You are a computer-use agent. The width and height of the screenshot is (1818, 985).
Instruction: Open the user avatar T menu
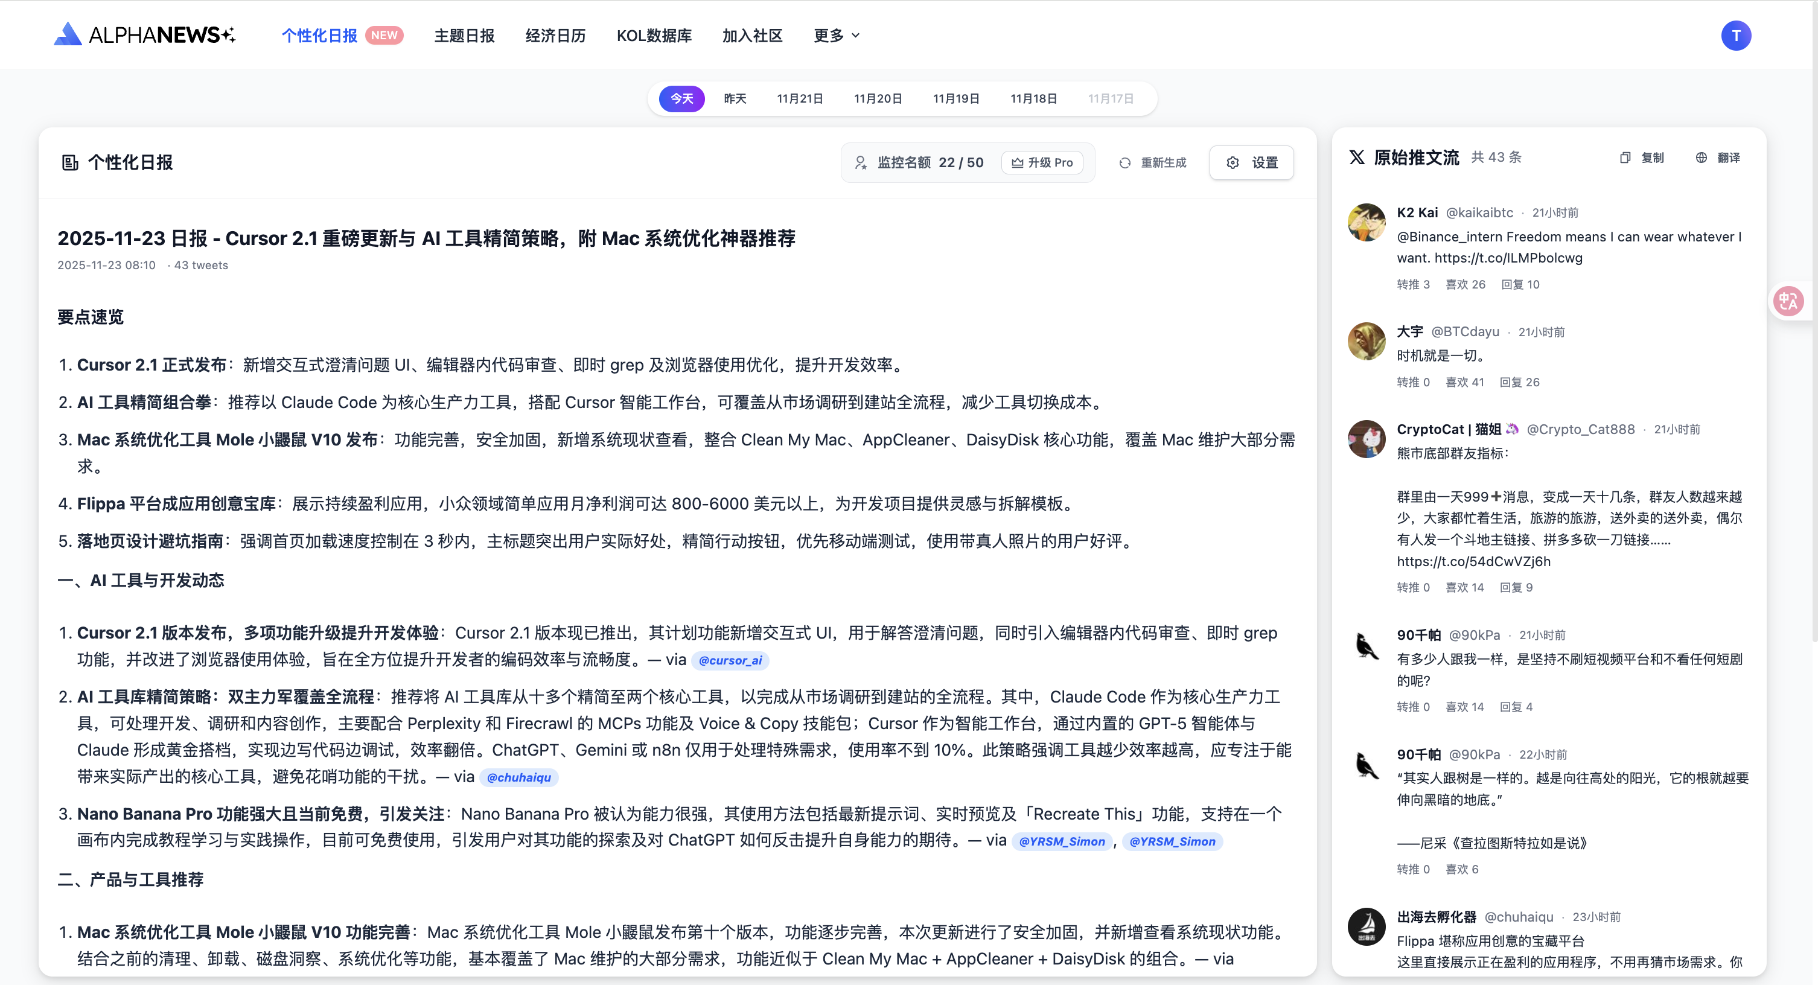1735,35
